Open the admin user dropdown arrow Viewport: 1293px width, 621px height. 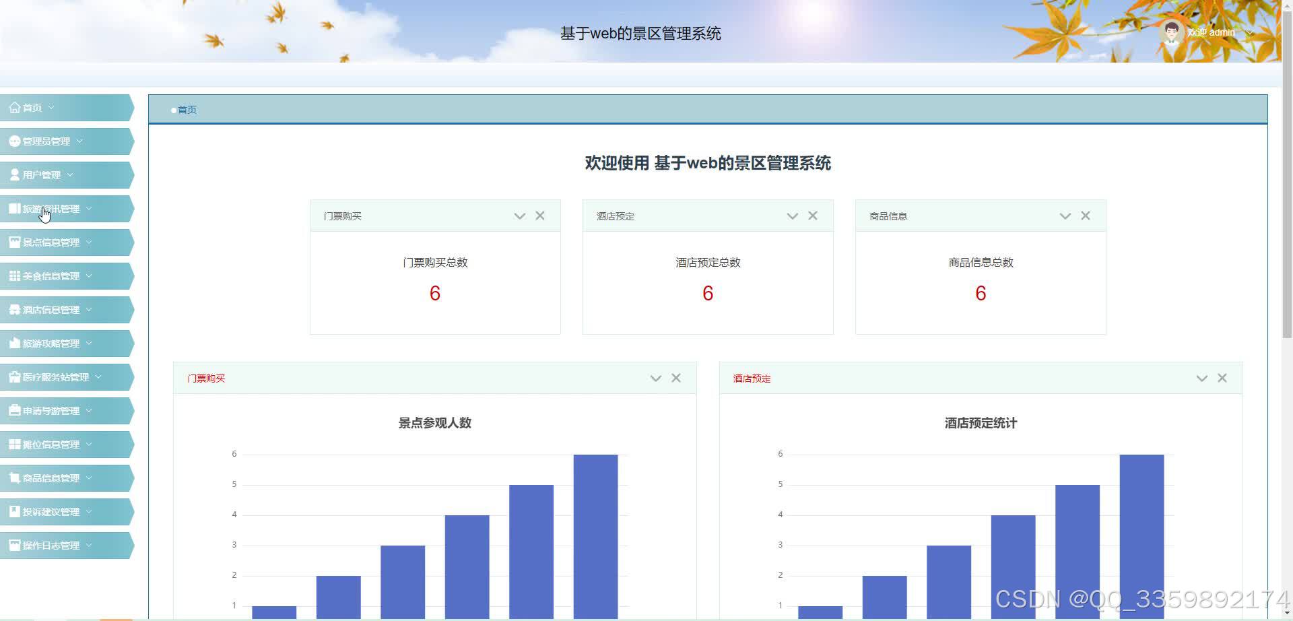(x=1250, y=32)
